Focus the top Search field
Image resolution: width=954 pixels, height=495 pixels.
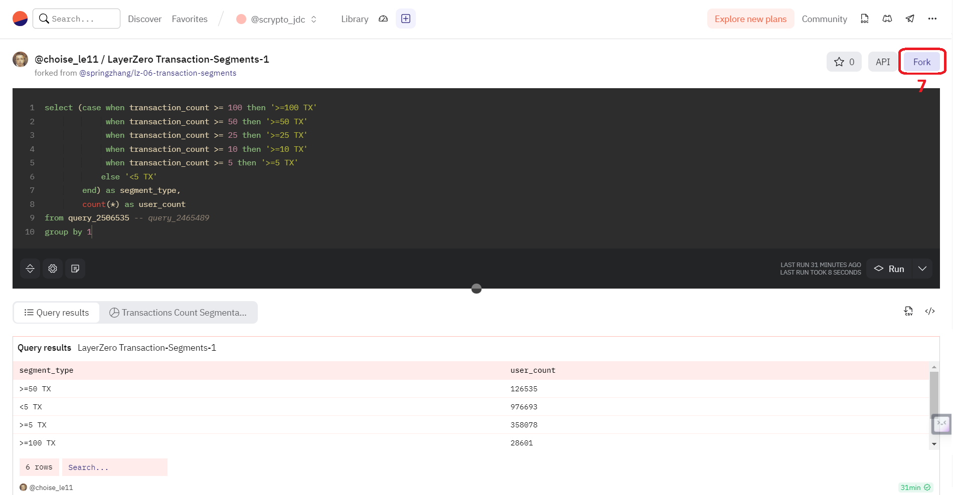tap(76, 19)
